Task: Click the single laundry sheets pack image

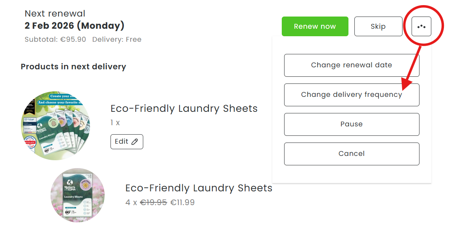Action: pos(77,195)
